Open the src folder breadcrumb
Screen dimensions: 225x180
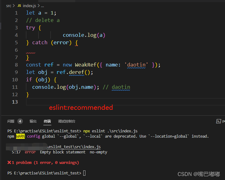(x=9, y=6)
